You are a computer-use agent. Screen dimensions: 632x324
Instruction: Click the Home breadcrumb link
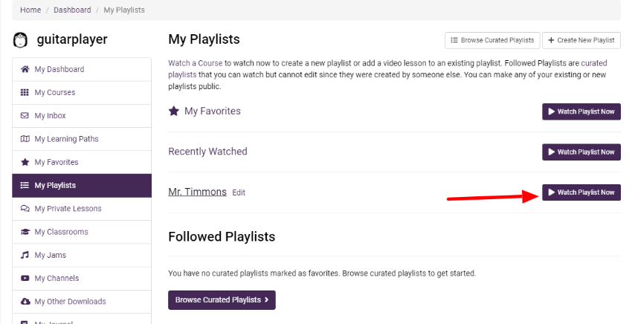tap(30, 10)
